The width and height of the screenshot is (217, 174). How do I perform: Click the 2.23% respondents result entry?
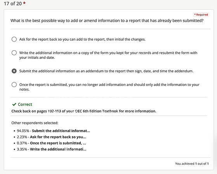click(51, 137)
